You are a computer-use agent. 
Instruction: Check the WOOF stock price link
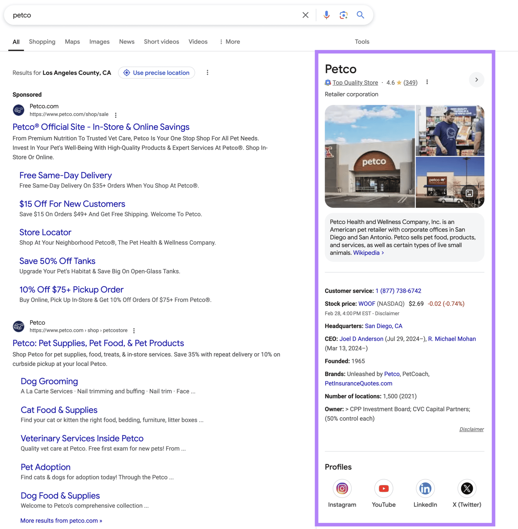(366, 303)
